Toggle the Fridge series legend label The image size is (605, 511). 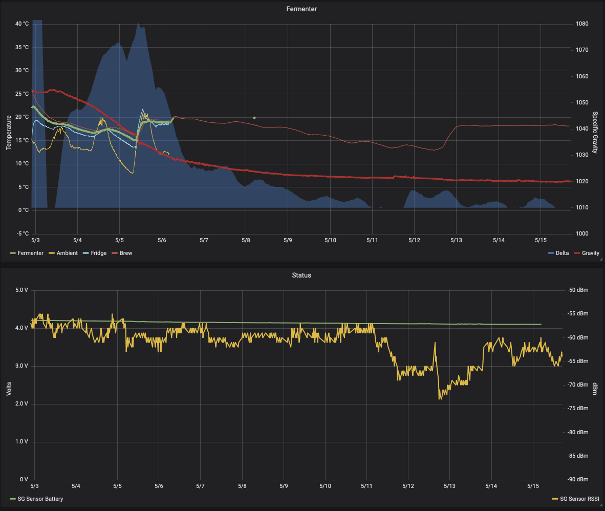98,253
